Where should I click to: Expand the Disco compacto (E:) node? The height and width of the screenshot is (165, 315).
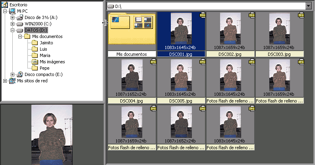(x=12, y=75)
